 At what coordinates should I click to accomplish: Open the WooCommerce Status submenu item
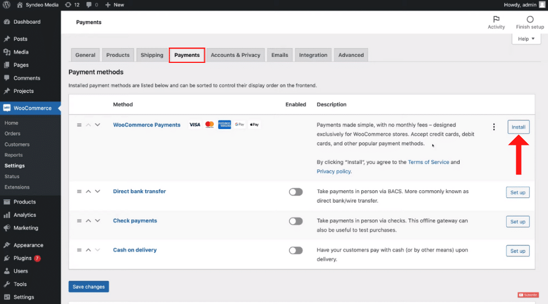click(12, 177)
